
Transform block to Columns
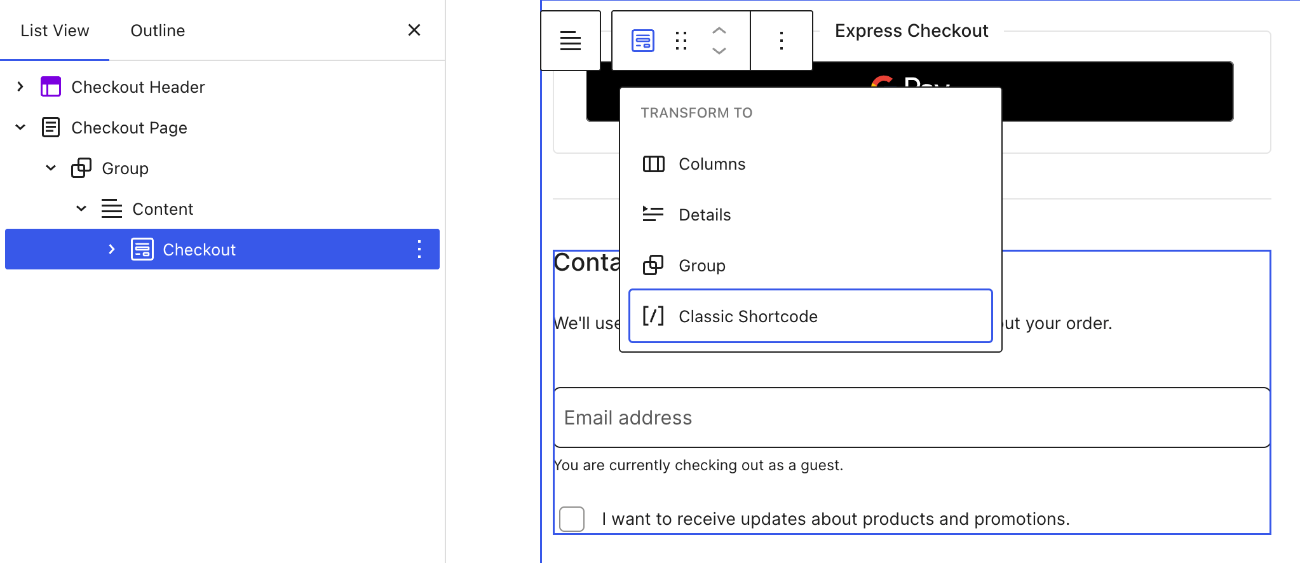[811, 164]
